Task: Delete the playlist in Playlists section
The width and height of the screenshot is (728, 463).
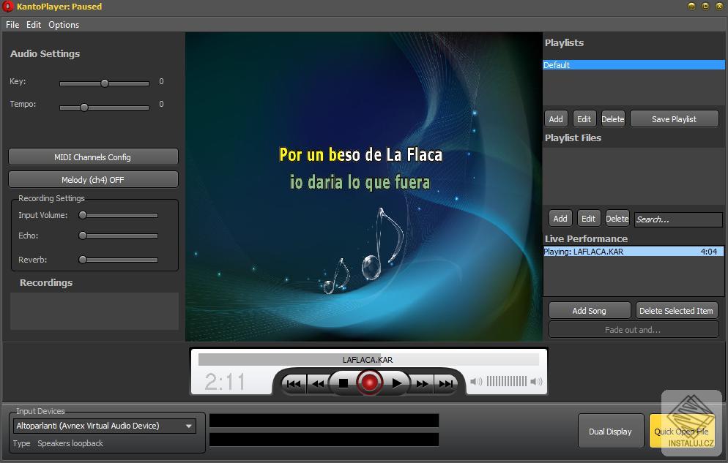Action: (613, 119)
